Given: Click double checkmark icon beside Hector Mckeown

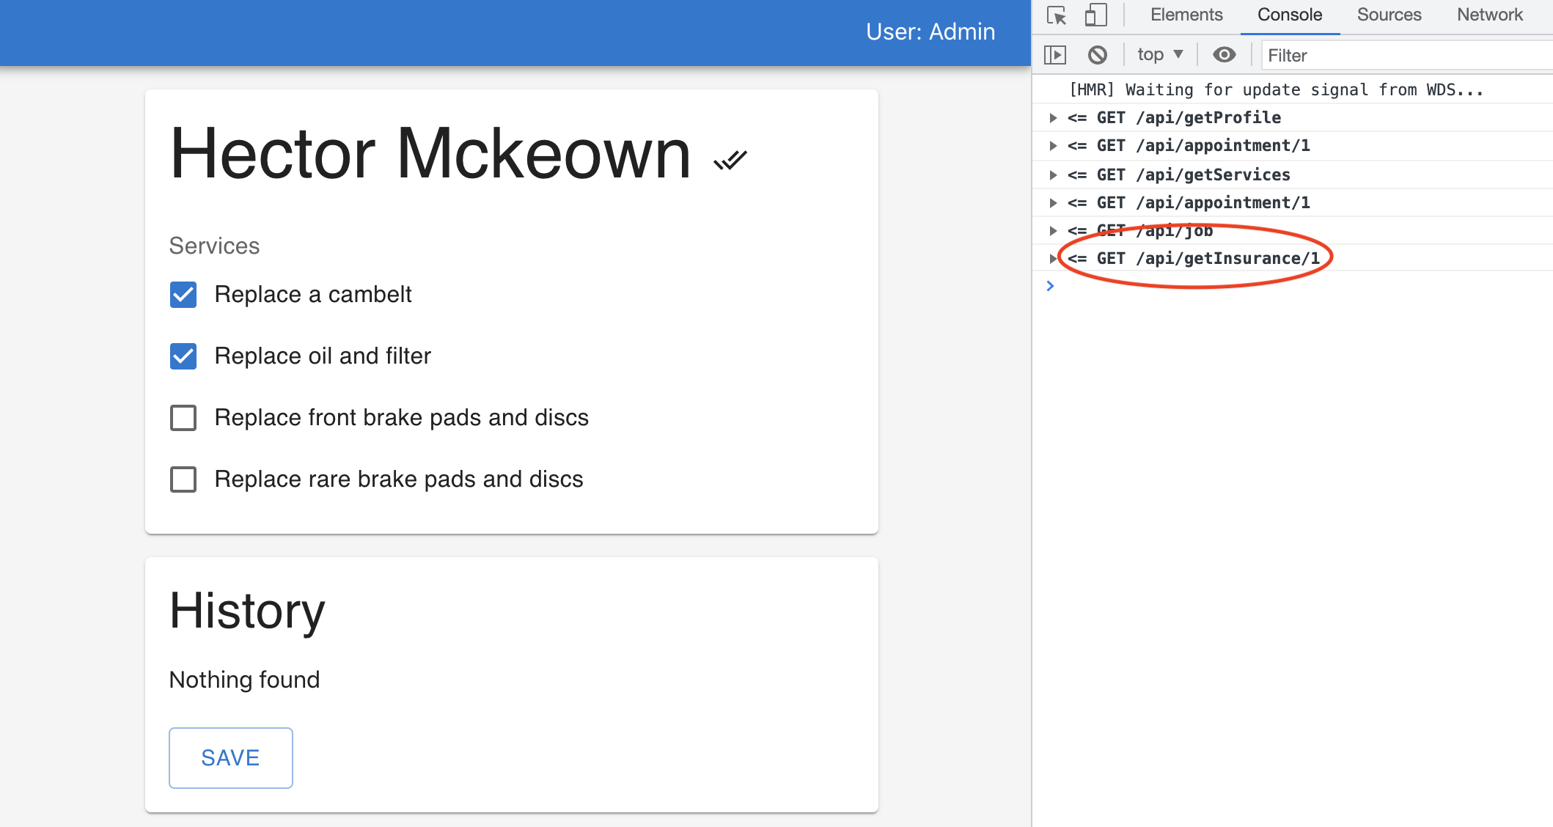Looking at the screenshot, I should tap(730, 159).
